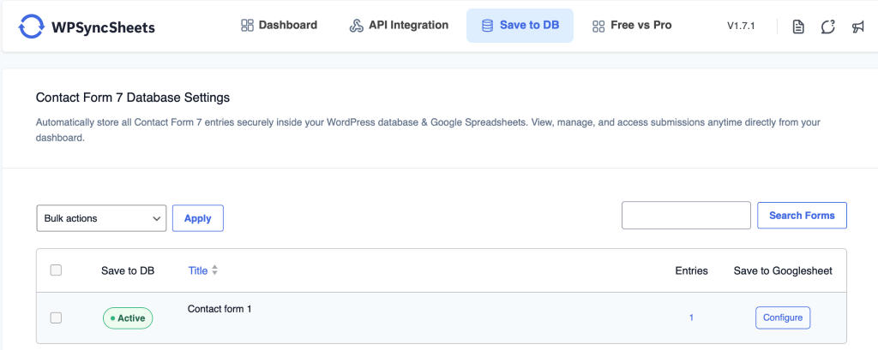Switch to the API Integration tab
This screenshot has width=878, height=350.
coord(407,26)
